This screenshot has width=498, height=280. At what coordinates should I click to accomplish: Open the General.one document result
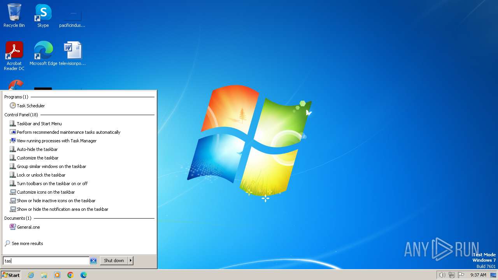28,227
